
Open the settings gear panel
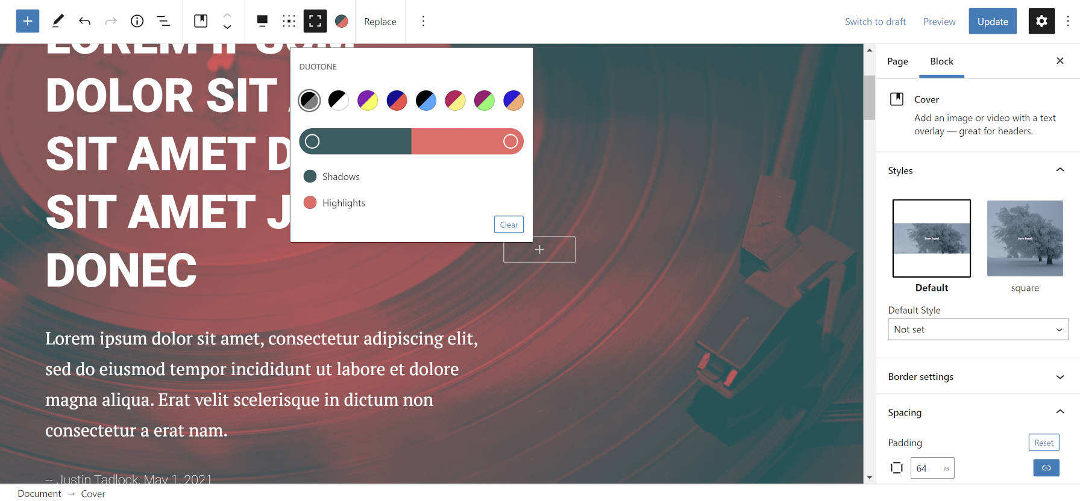pos(1041,21)
